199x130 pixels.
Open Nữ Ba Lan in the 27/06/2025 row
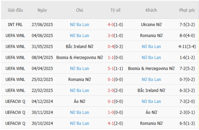pyautogui.click(x=79, y=25)
